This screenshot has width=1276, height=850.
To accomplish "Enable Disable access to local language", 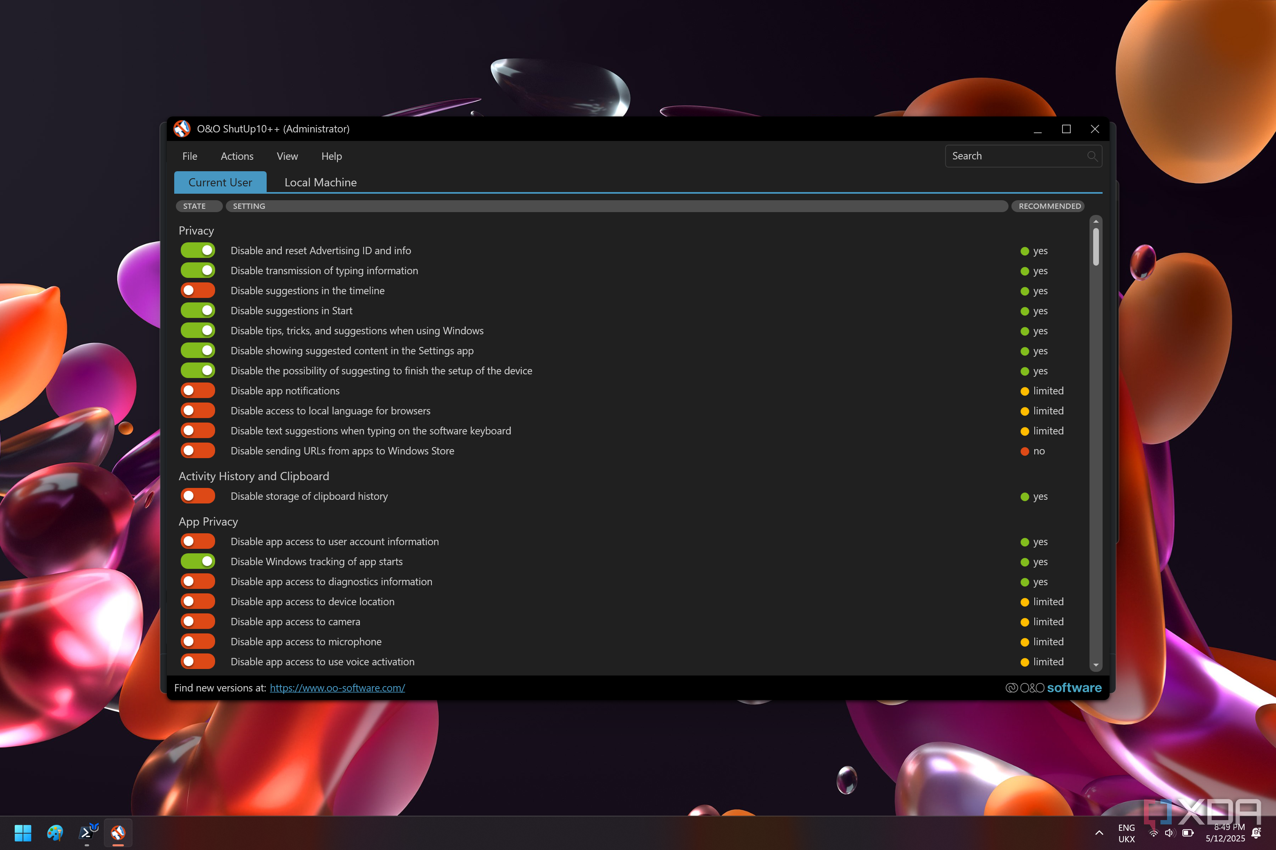I will (198, 411).
